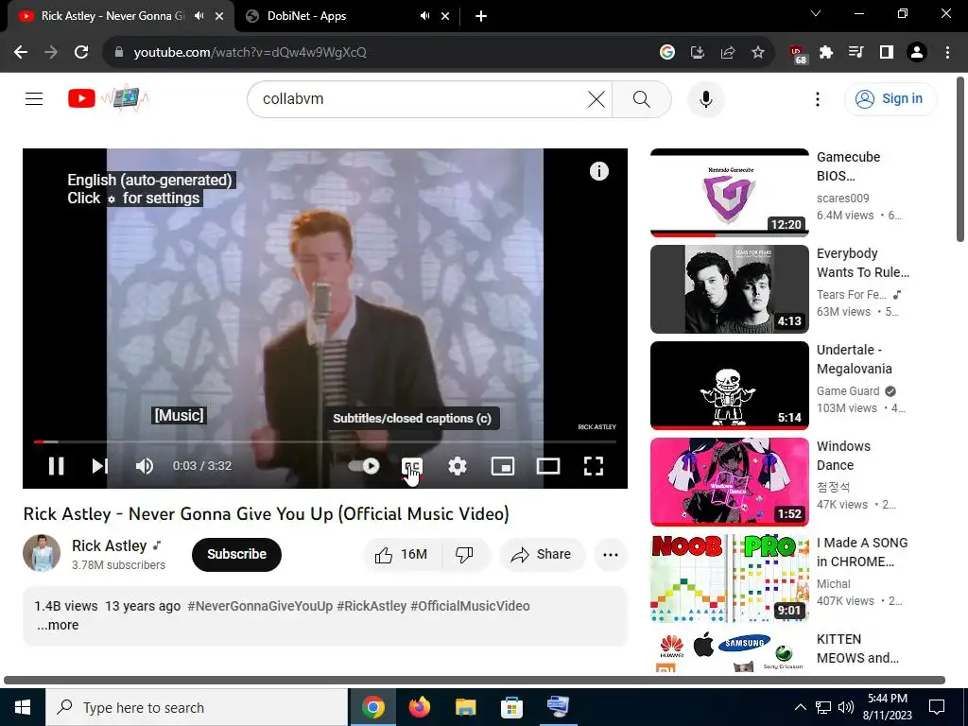Share this page icon in address bar
Screen dimensions: 968x726
coord(728,52)
